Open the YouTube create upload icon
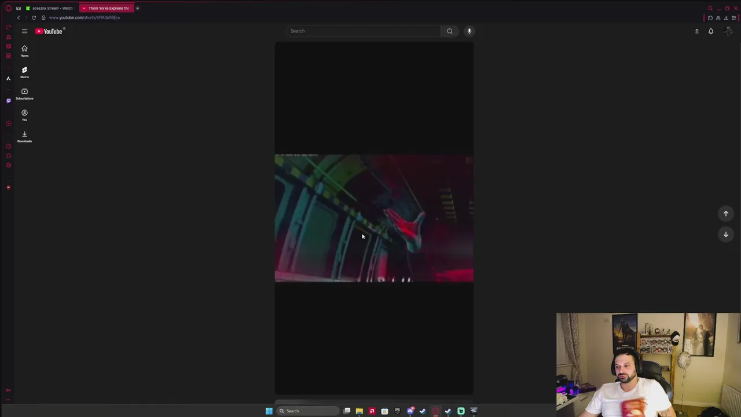Screen dimensions: 741x417 coord(697,31)
